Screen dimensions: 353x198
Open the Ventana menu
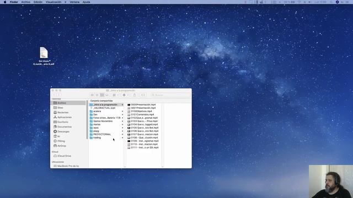(74, 2)
